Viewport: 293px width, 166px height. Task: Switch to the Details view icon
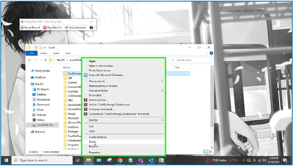coord(206,152)
